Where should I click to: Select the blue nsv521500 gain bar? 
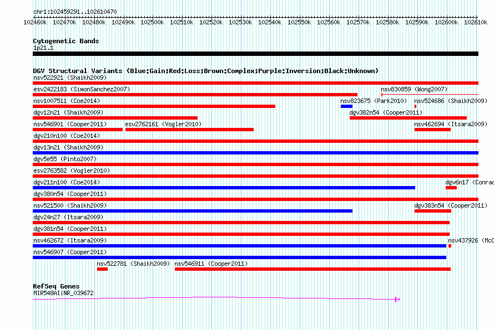193,211
